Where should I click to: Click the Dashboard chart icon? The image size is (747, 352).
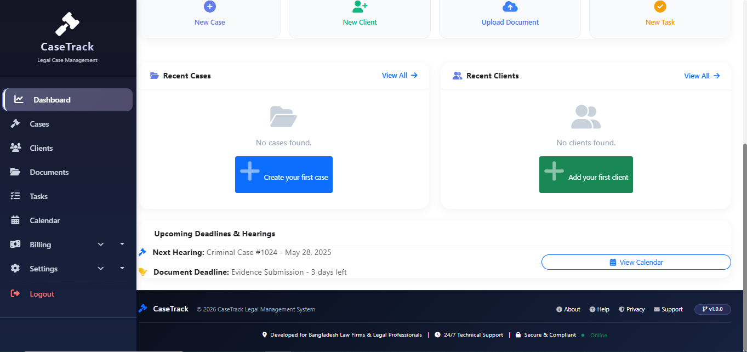[x=19, y=100]
